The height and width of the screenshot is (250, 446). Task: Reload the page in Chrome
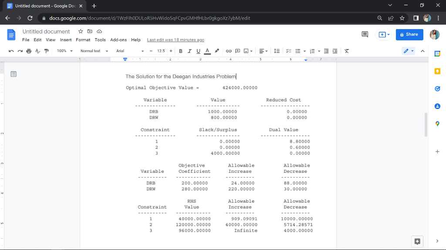click(x=30, y=18)
